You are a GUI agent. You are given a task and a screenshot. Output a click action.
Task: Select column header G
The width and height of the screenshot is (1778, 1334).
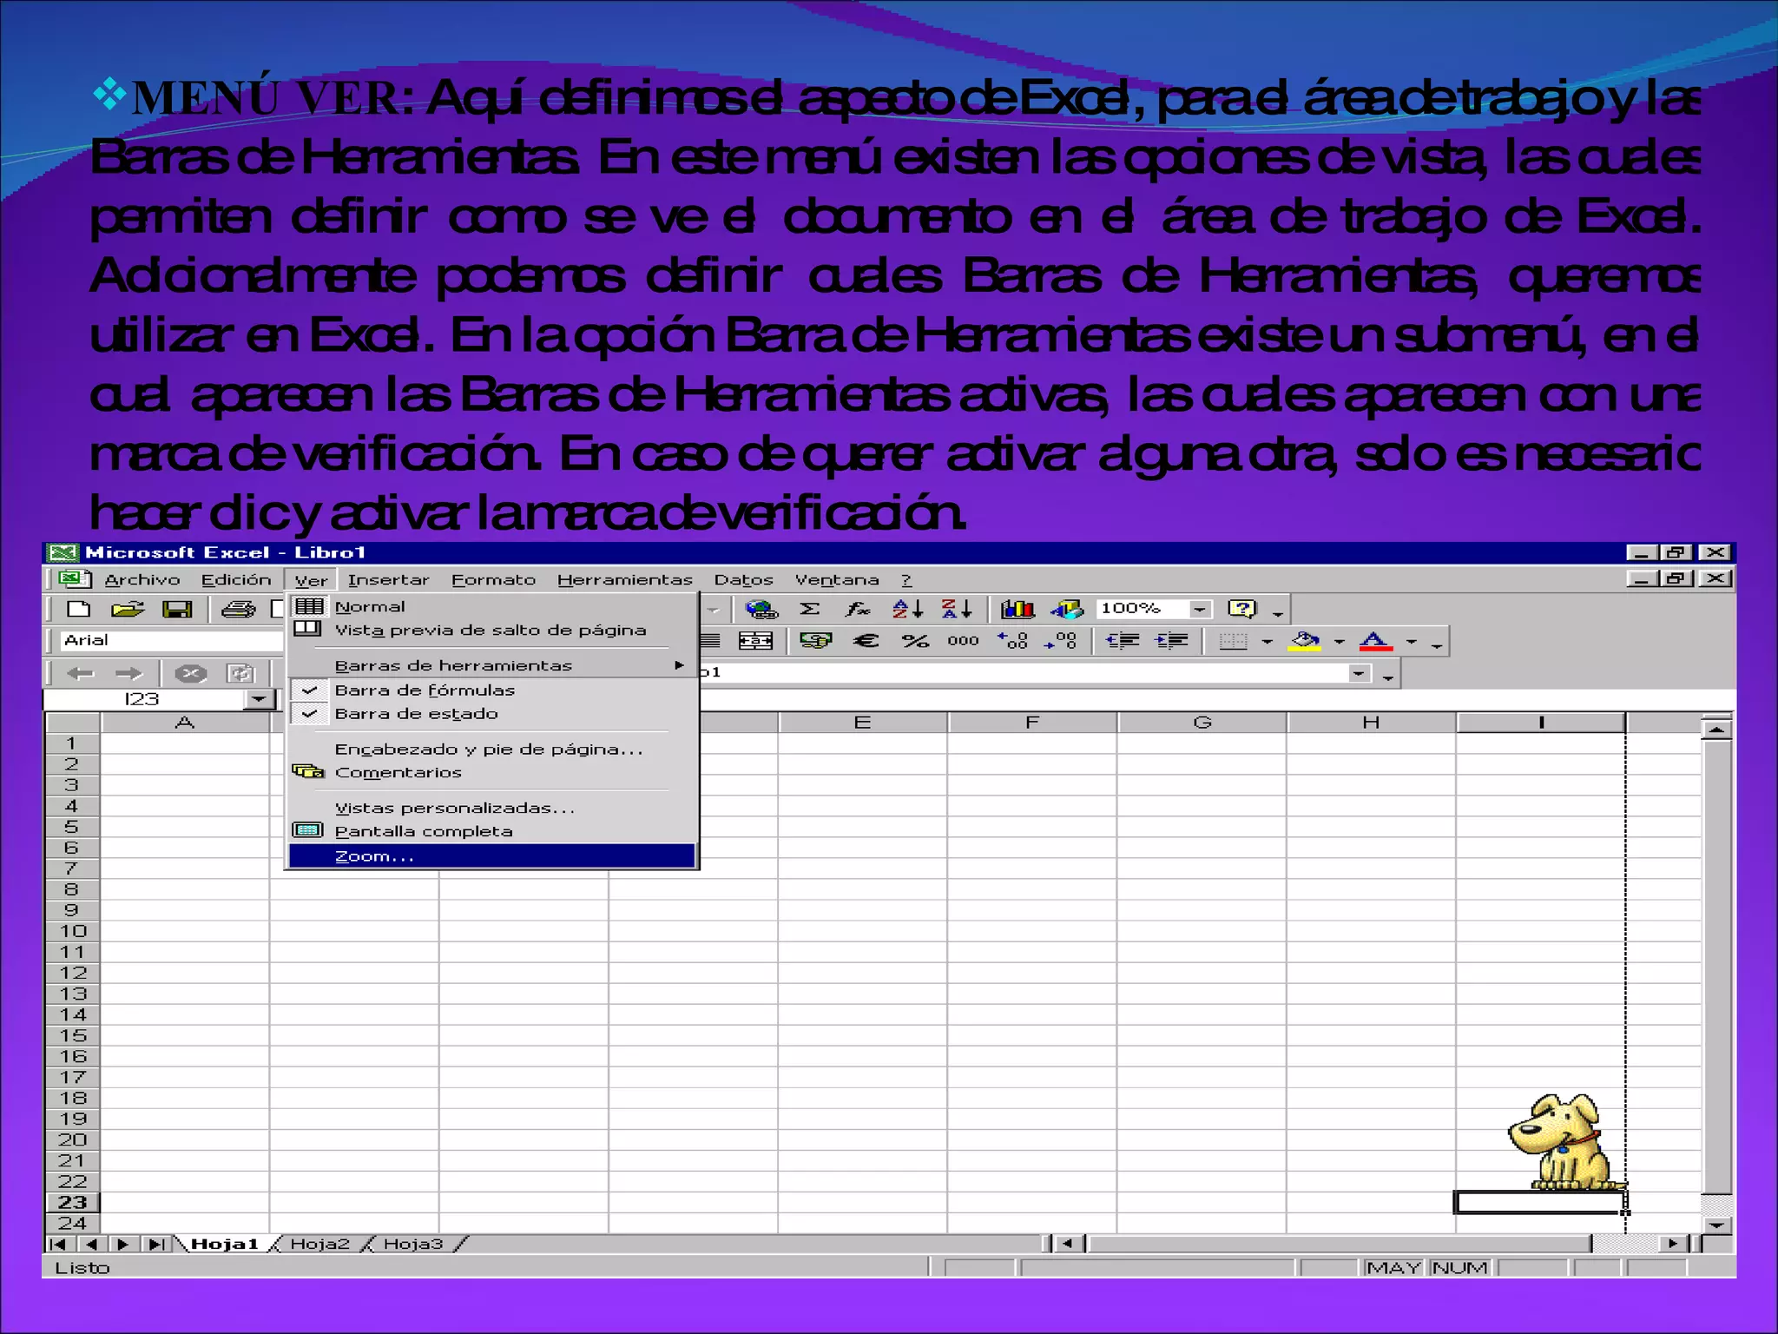pyautogui.click(x=1202, y=723)
